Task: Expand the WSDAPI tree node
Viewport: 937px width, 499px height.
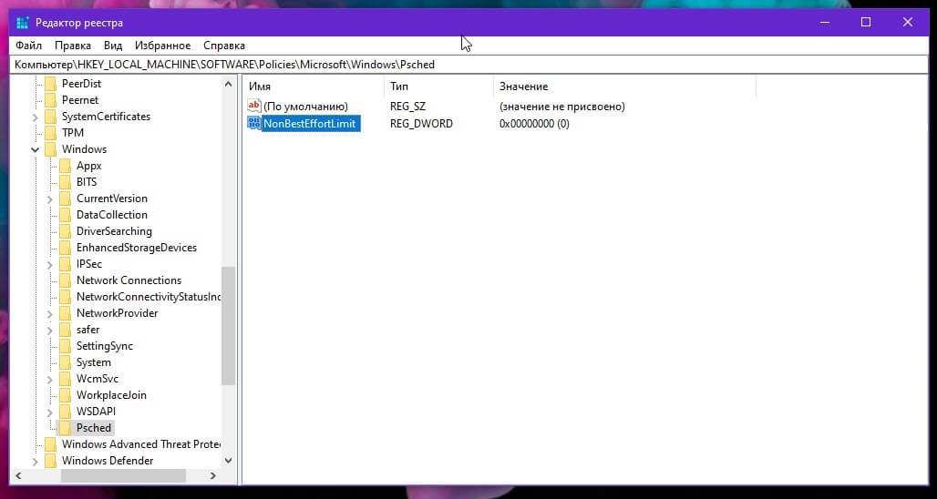Action: (x=50, y=412)
